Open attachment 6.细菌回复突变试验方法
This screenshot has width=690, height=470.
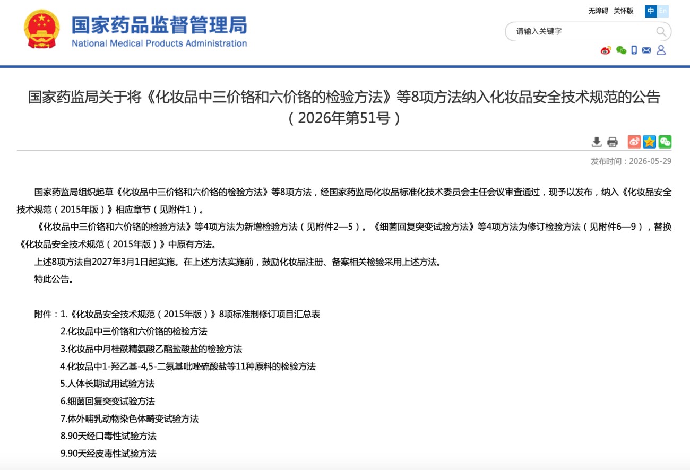pyautogui.click(x=108, y=401)
